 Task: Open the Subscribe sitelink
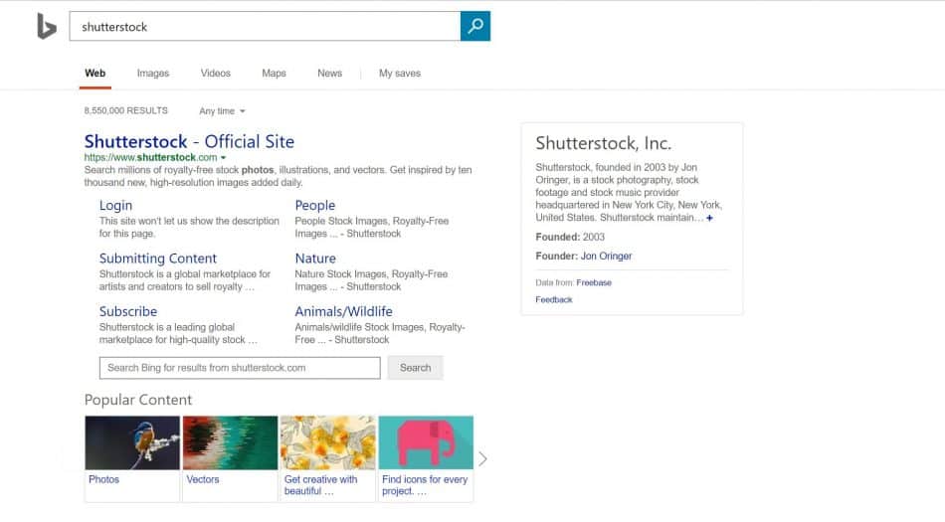click(x=128, y=311)
